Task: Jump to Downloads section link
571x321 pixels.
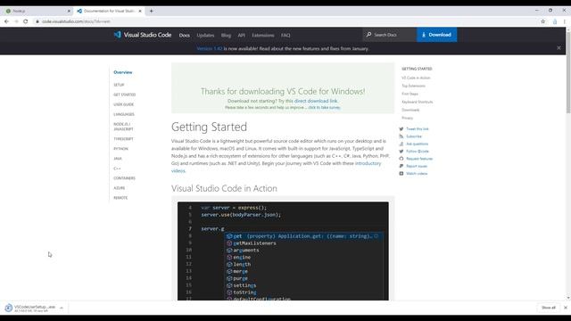Action: [410, 110]
